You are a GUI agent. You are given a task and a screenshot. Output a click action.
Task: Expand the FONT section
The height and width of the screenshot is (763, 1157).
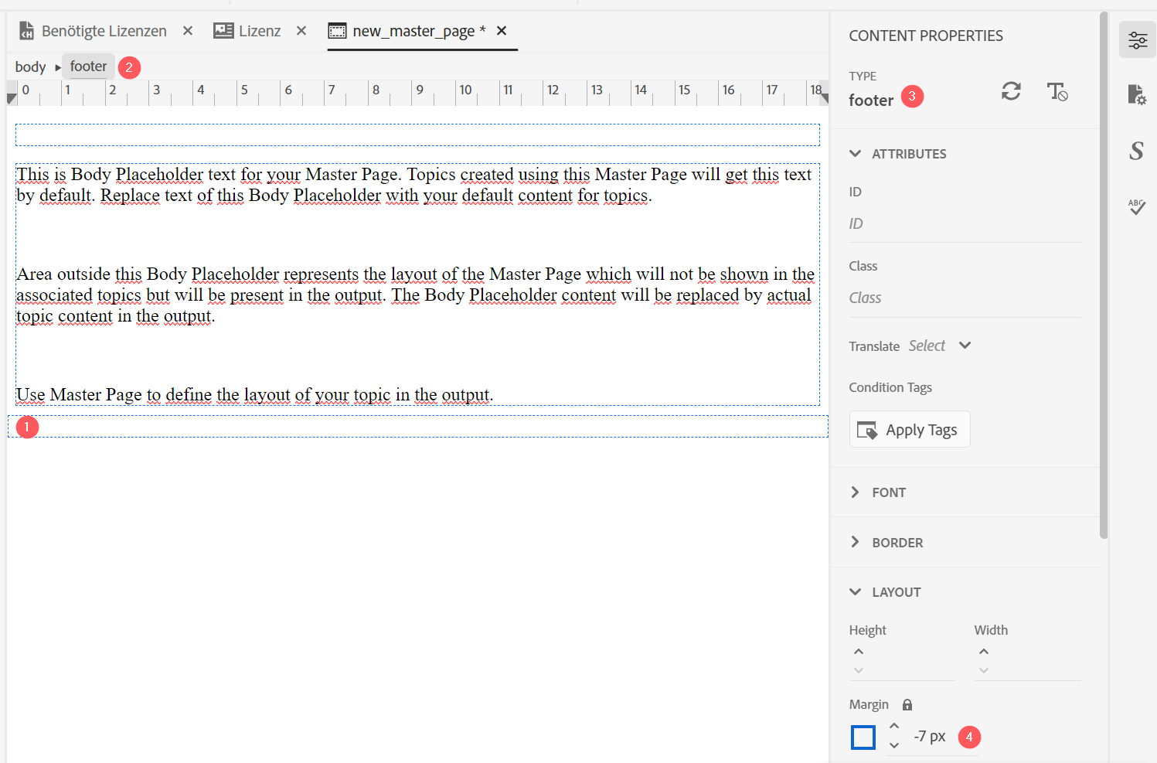coord(855,492)
